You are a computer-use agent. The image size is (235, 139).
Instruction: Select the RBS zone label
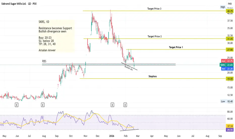pyautogui.click(x=44, y=61)
